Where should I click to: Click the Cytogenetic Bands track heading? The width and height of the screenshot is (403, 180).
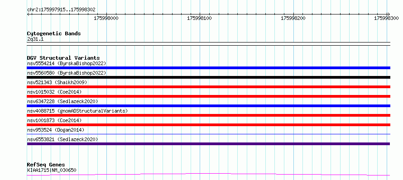click(54, 33)
